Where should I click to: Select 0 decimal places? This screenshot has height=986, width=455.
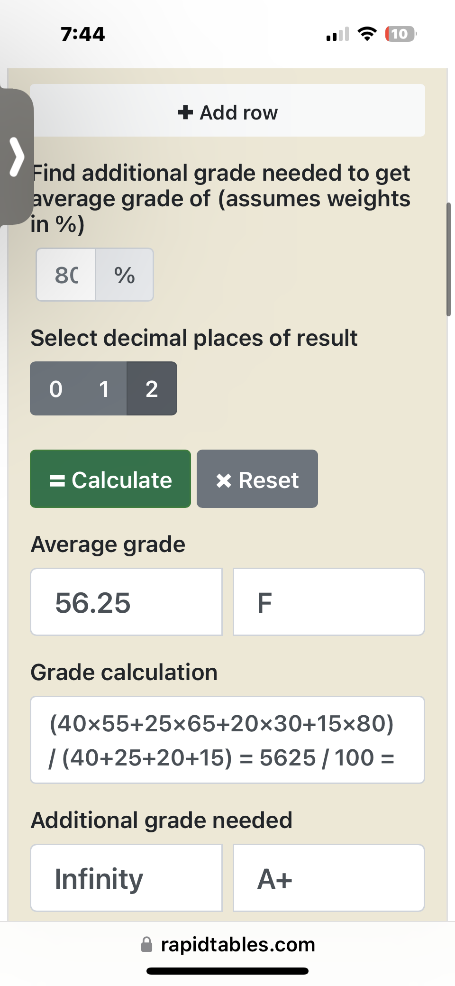pyautogui.click(x=55, y=389)
